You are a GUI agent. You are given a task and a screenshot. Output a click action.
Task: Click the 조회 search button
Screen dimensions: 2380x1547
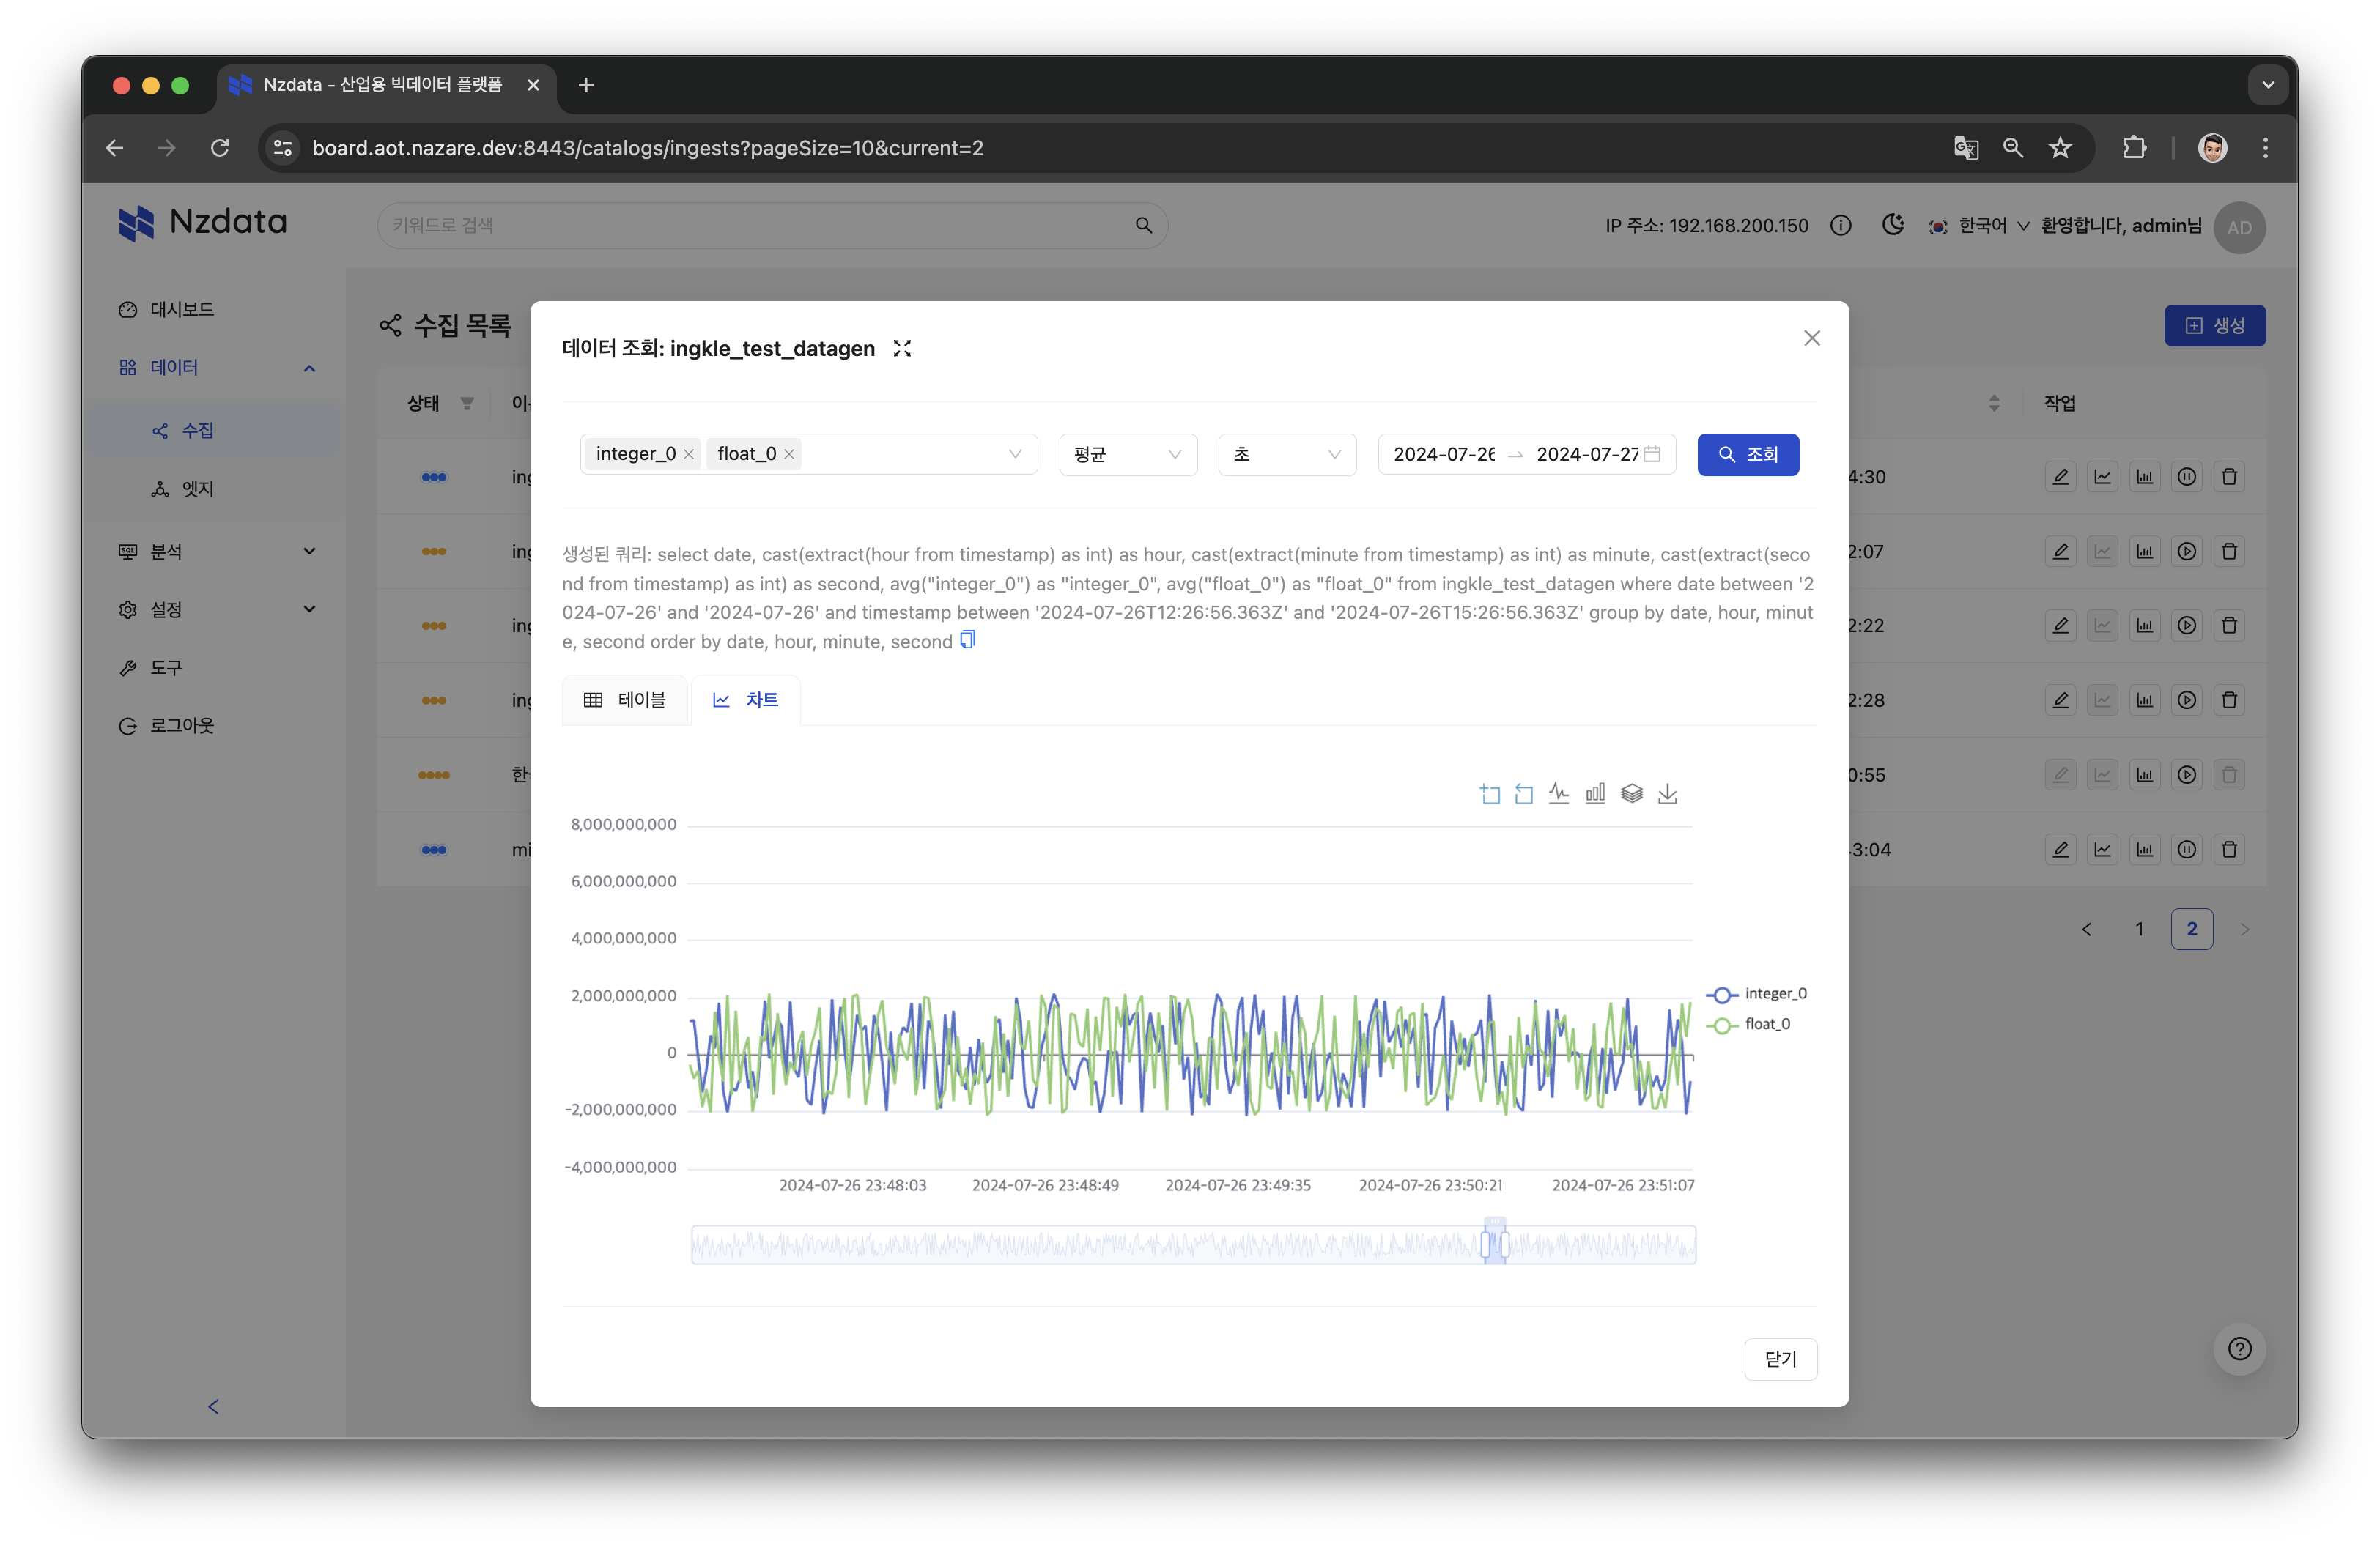pyautogui.click(x=1748, y=453)
